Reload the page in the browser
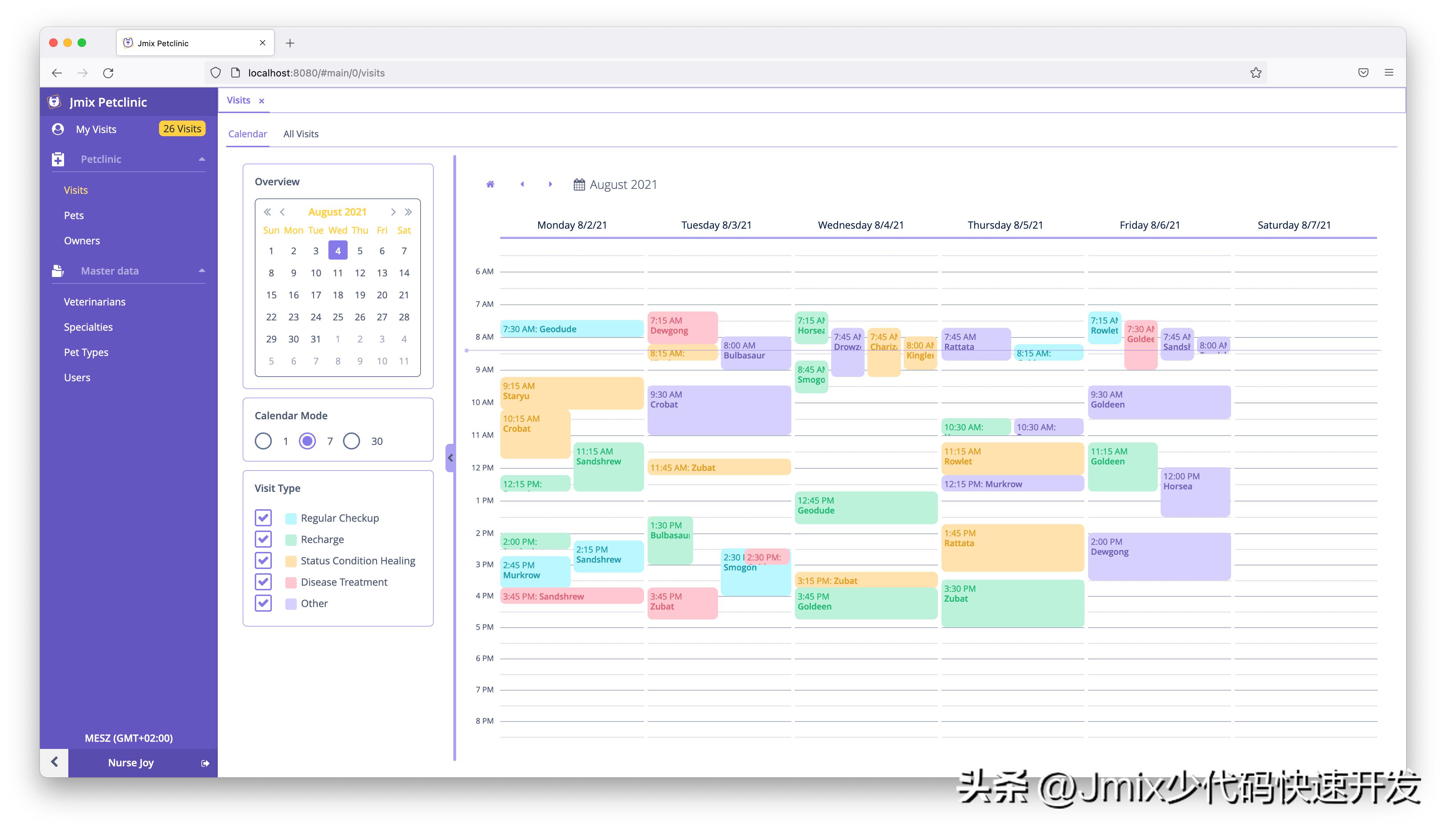Viewport: 1446px width, 830px height. coord(108,73)
